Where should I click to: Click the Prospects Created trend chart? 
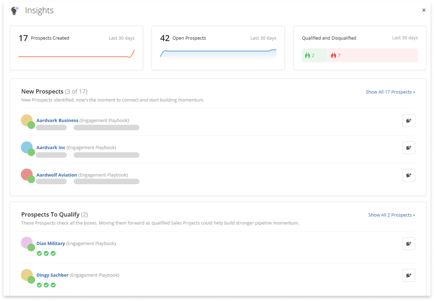pos(76,54)
